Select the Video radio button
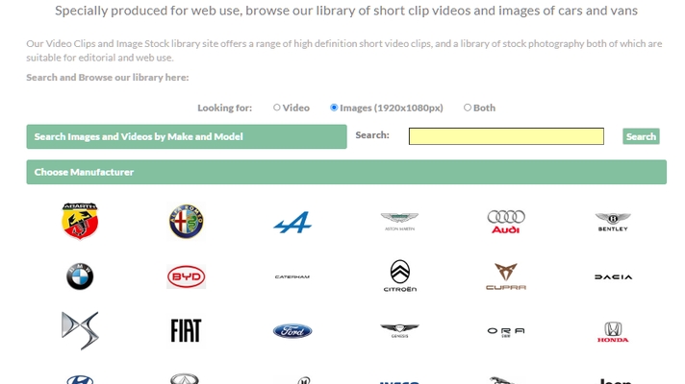This screenshot has width=685, height=384. pos(277,108)
